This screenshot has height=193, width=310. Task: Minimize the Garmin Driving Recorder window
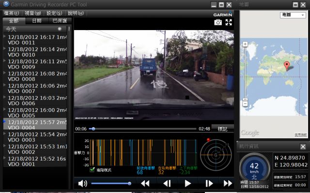pyautogui.click(x=214, y=4)
